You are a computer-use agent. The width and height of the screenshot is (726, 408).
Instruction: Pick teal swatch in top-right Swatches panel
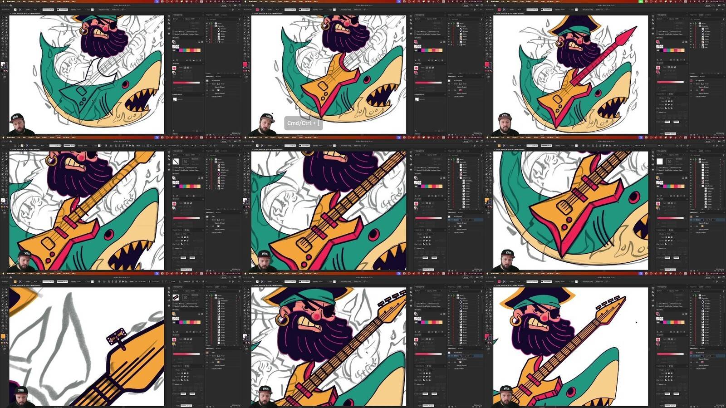pos(669,50)
